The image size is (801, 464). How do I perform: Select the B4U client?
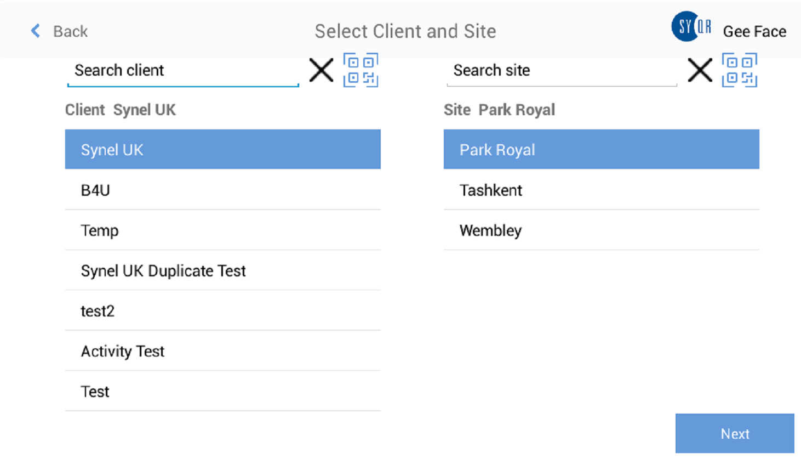tap(222, 190)
